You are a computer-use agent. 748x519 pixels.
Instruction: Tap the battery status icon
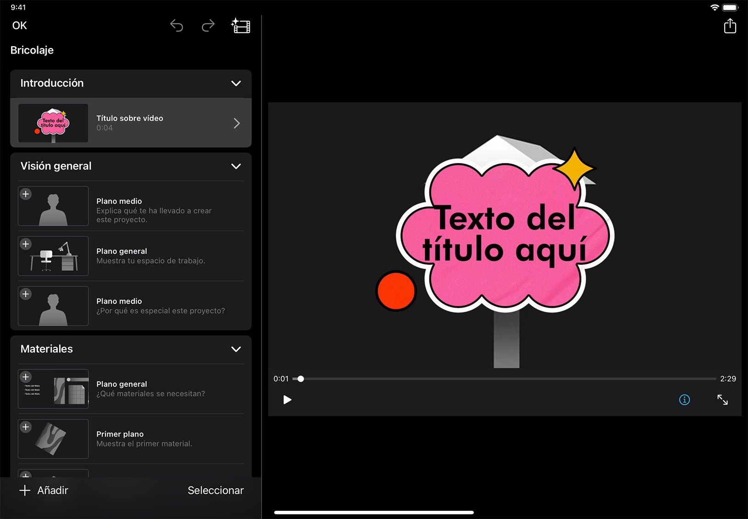click(730, 7)
